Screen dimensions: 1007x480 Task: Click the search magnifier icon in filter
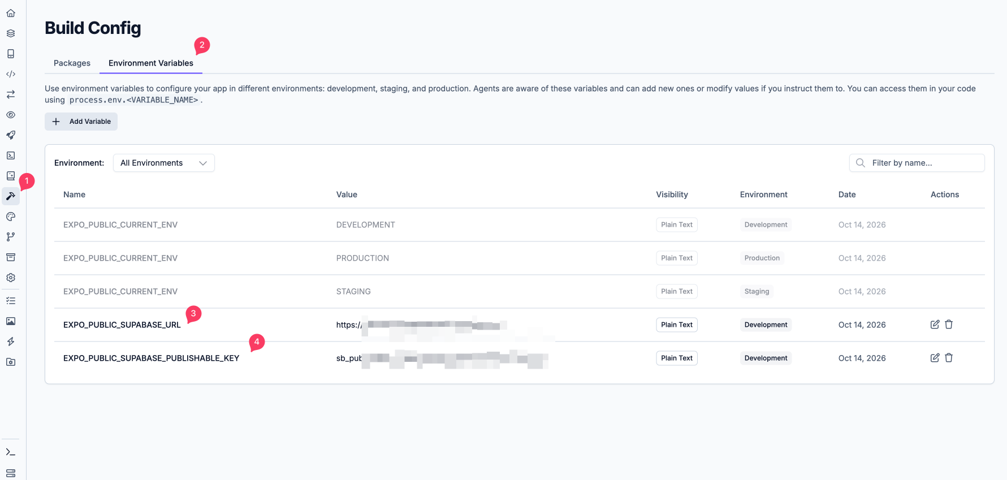tap(861, 163)
